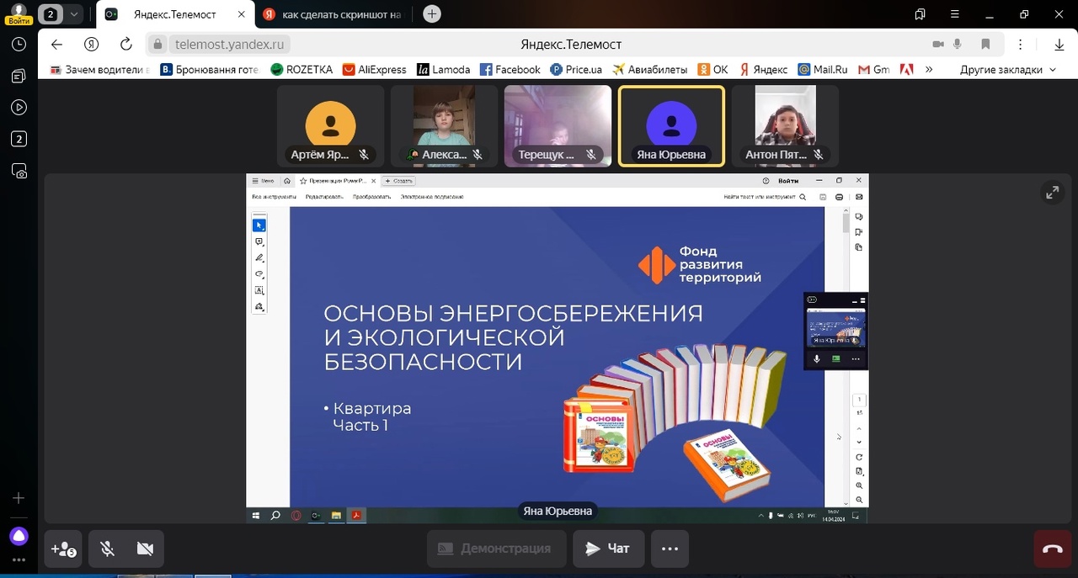Open camera permission icon in address bar
The height and width of the screenshot is (578, 1078).
coord(938,44)
